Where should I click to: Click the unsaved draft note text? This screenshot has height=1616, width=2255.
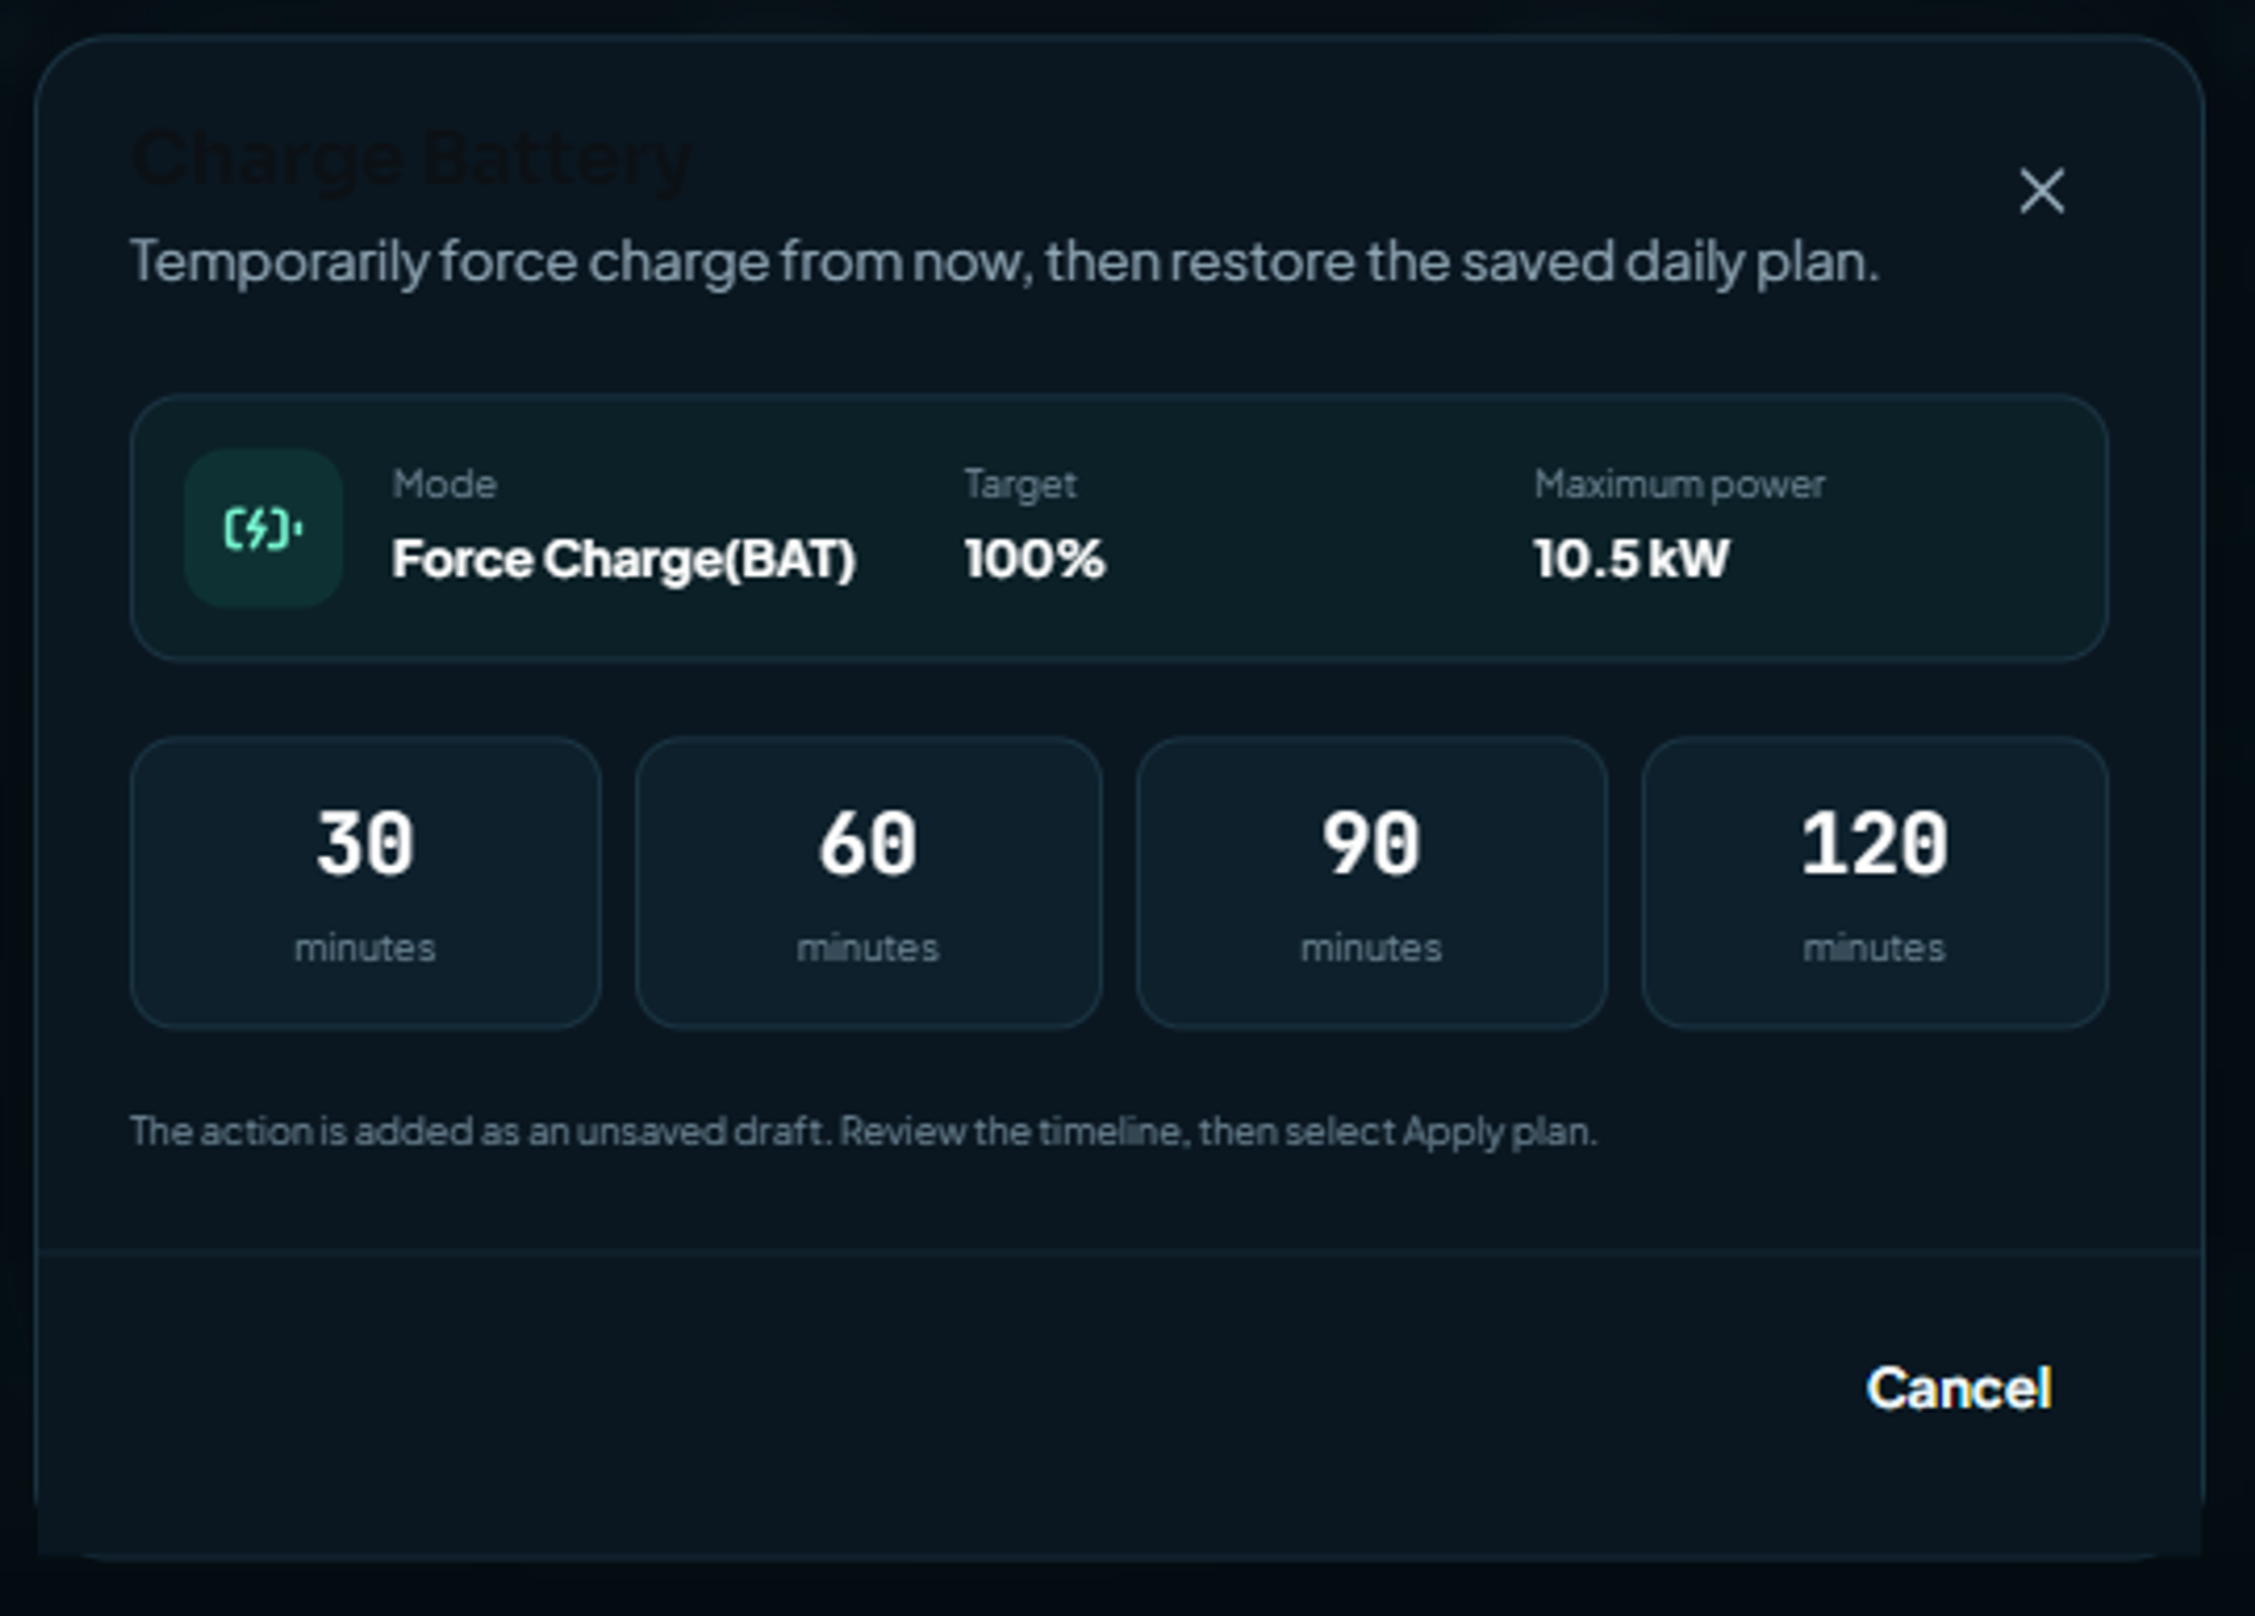[x=863, y=1132]
